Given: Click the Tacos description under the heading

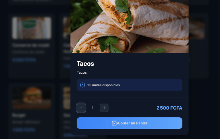Looking at the screenshot, I should click(x=82, y=72).
